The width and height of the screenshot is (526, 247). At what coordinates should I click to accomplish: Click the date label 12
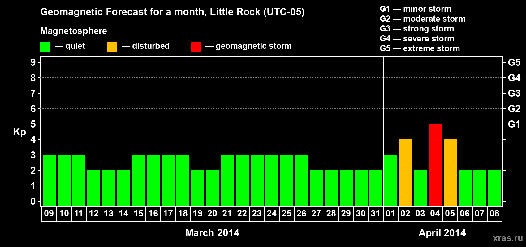(x=93, y=213)
